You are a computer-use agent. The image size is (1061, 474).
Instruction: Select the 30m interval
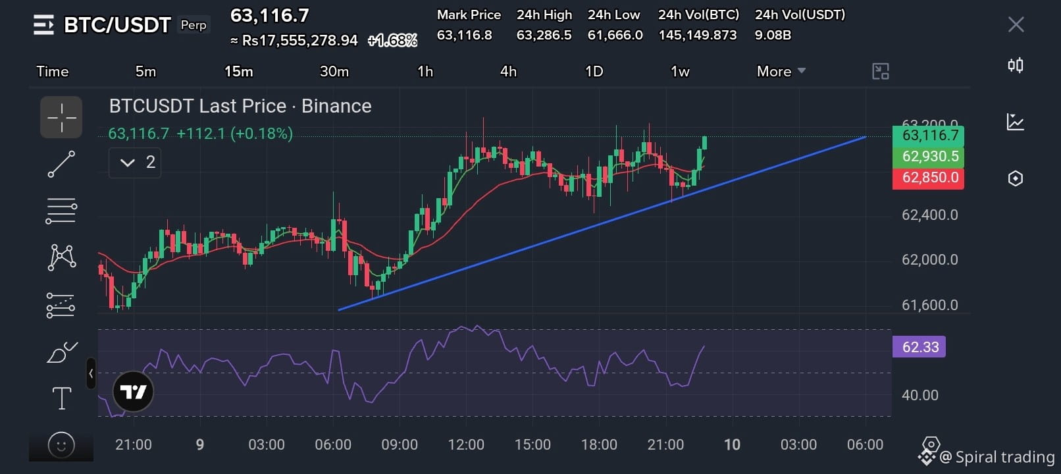[334, 71]
